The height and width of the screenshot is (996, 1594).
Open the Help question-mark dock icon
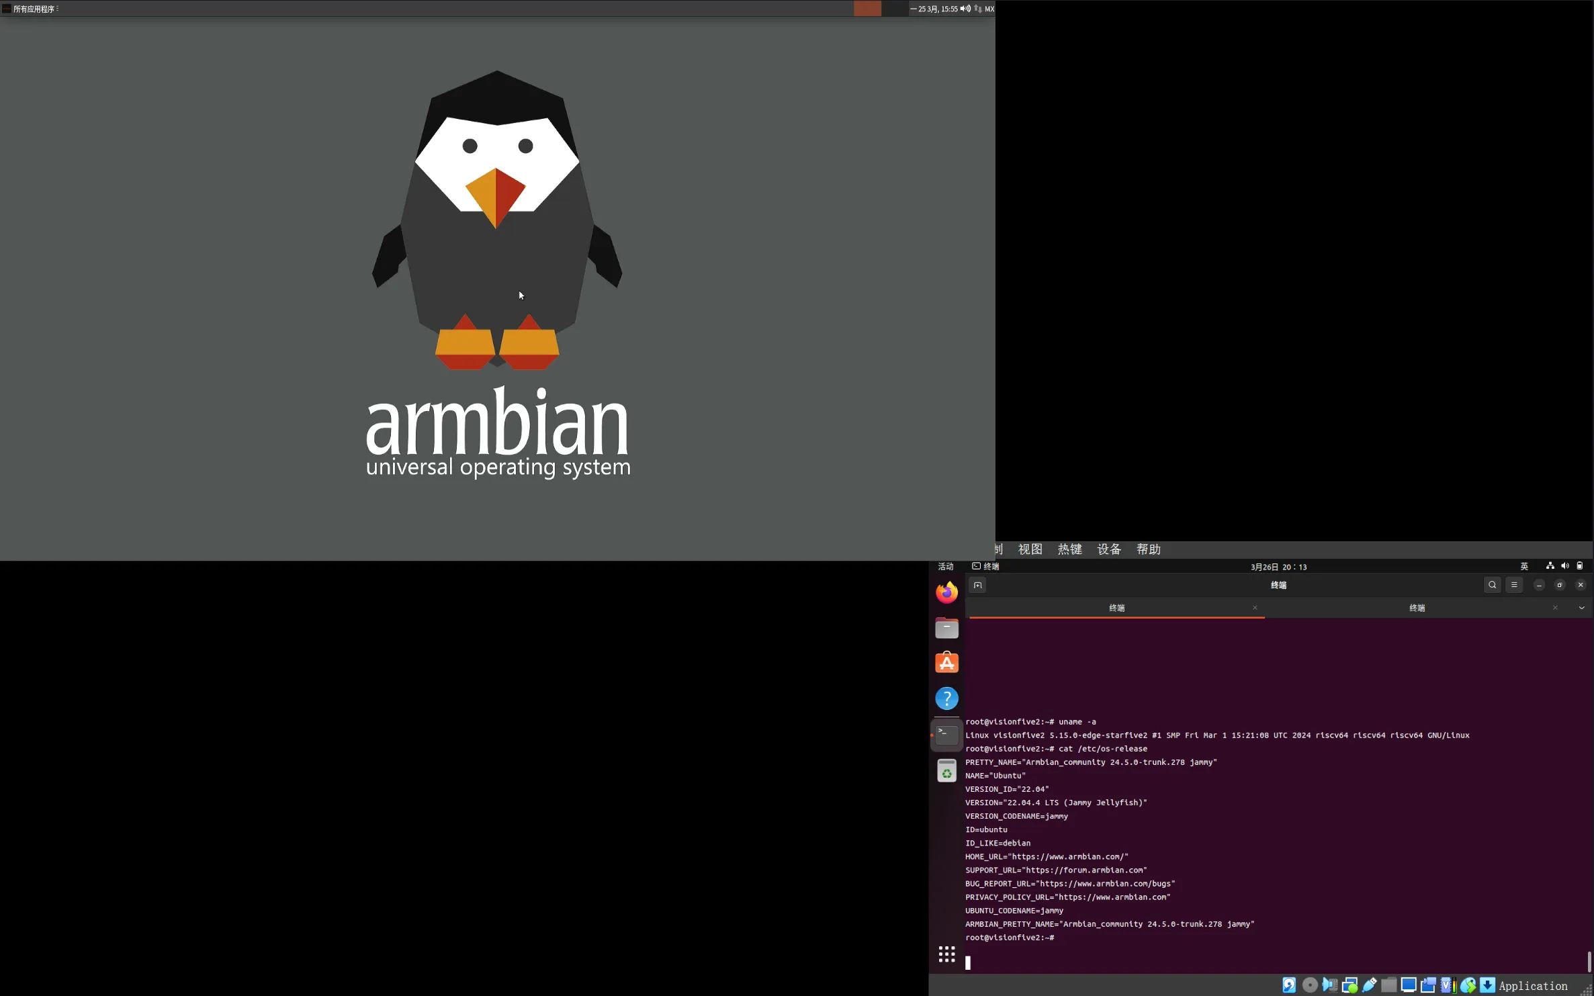pyautogui.click(x=946, y=698)
